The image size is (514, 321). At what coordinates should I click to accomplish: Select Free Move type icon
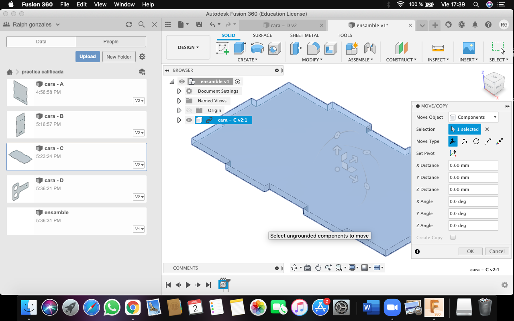point(453,141)
